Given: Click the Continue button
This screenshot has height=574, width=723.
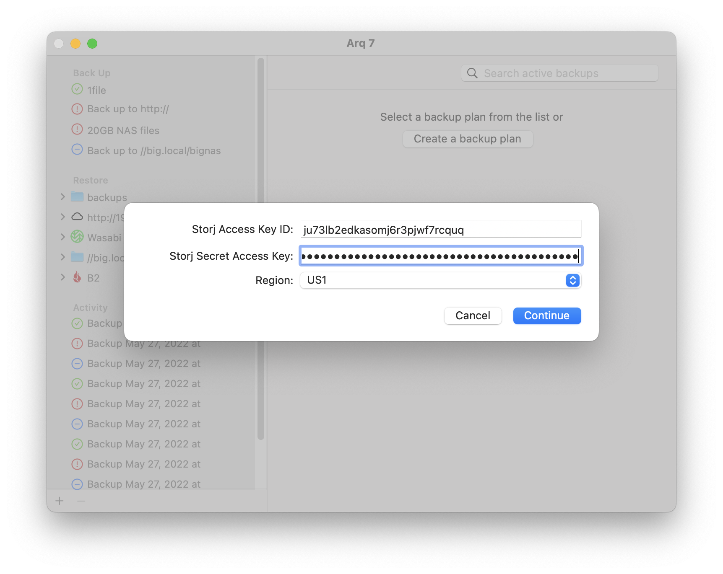Looking at the screenshot, I should click(x=547, y=315).
